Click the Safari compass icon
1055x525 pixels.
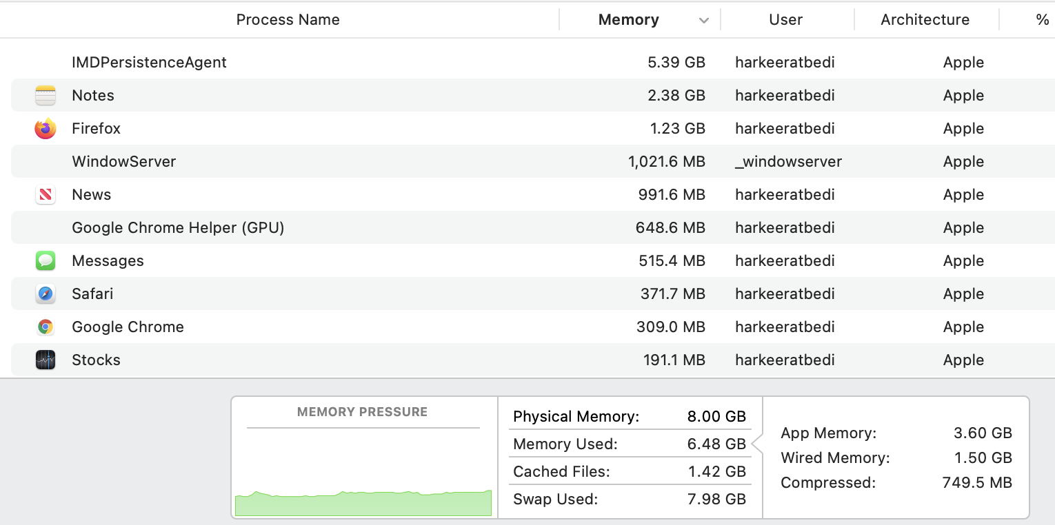pos(46,294)
